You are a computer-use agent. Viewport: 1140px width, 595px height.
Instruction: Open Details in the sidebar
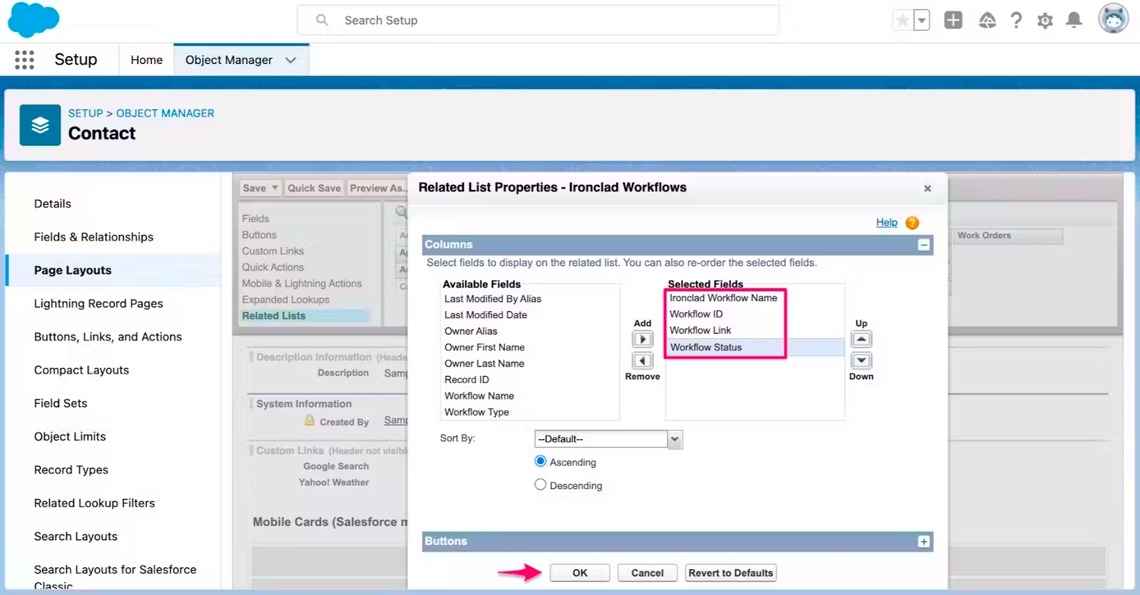coord(53,204)
